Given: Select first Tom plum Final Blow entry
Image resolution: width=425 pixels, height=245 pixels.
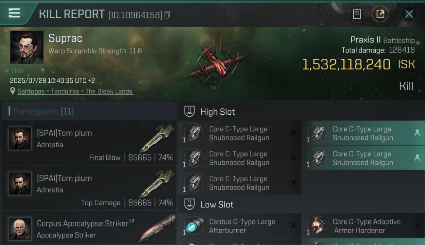Looking at the screenshot, I should tap(89, 143).
